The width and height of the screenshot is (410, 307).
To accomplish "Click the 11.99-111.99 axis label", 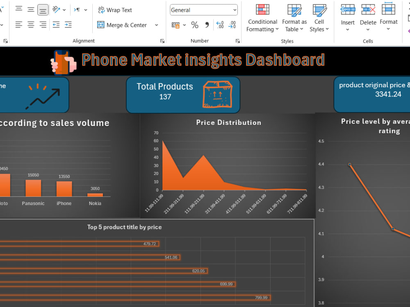I will click(x=154, y=203).
